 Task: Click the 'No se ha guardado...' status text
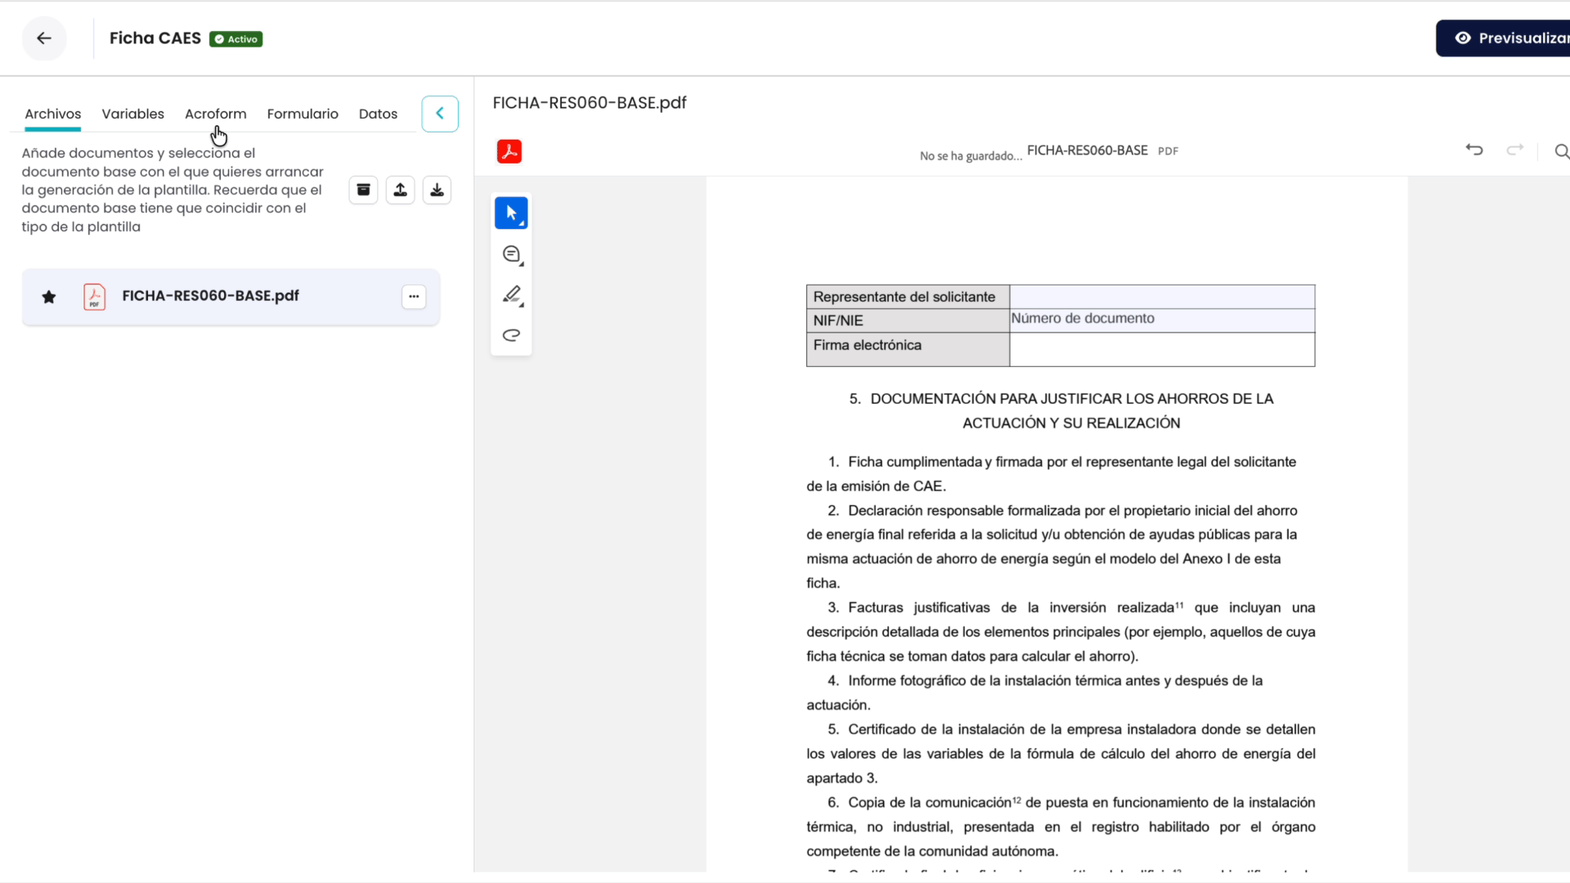click(x=971, y=156)
